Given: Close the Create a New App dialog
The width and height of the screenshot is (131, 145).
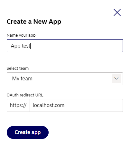Looking at the screenshot, I should click(117, 13).
